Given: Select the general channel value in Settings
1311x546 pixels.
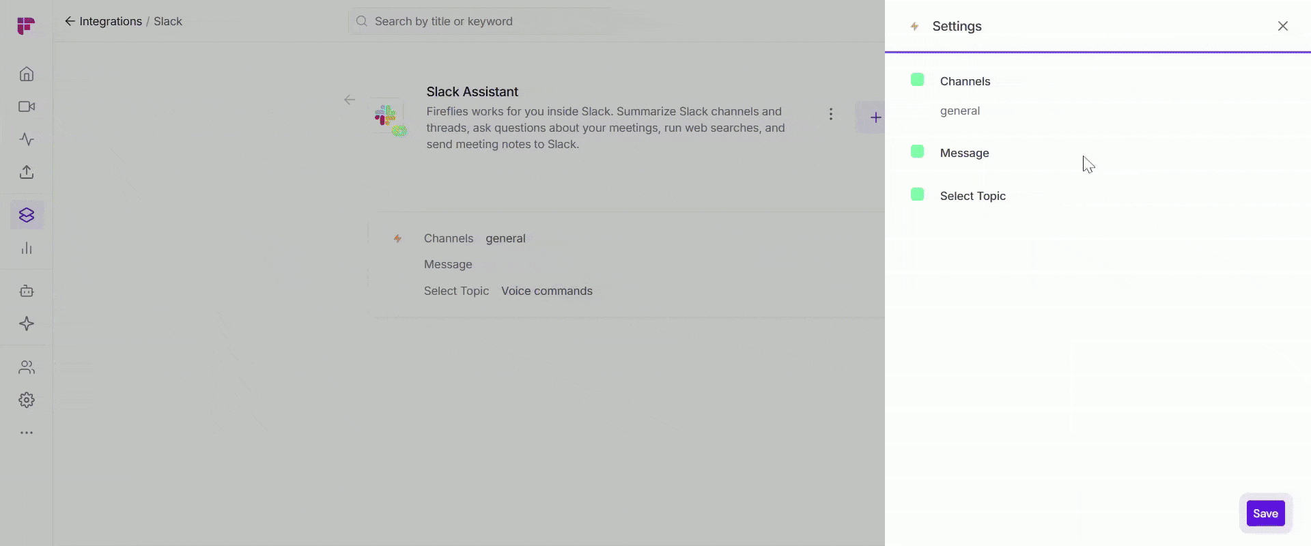Looking at the screenshot, I should [959, 111].
